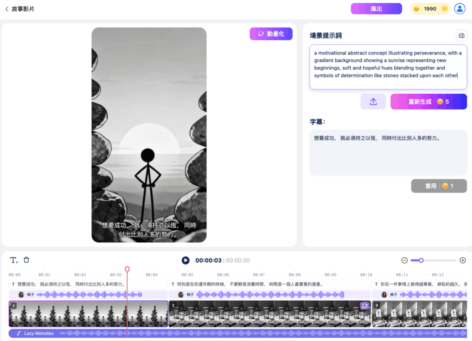Click the red playhead marker at 00:03
The image size is (472, 341).
(127, 269)
